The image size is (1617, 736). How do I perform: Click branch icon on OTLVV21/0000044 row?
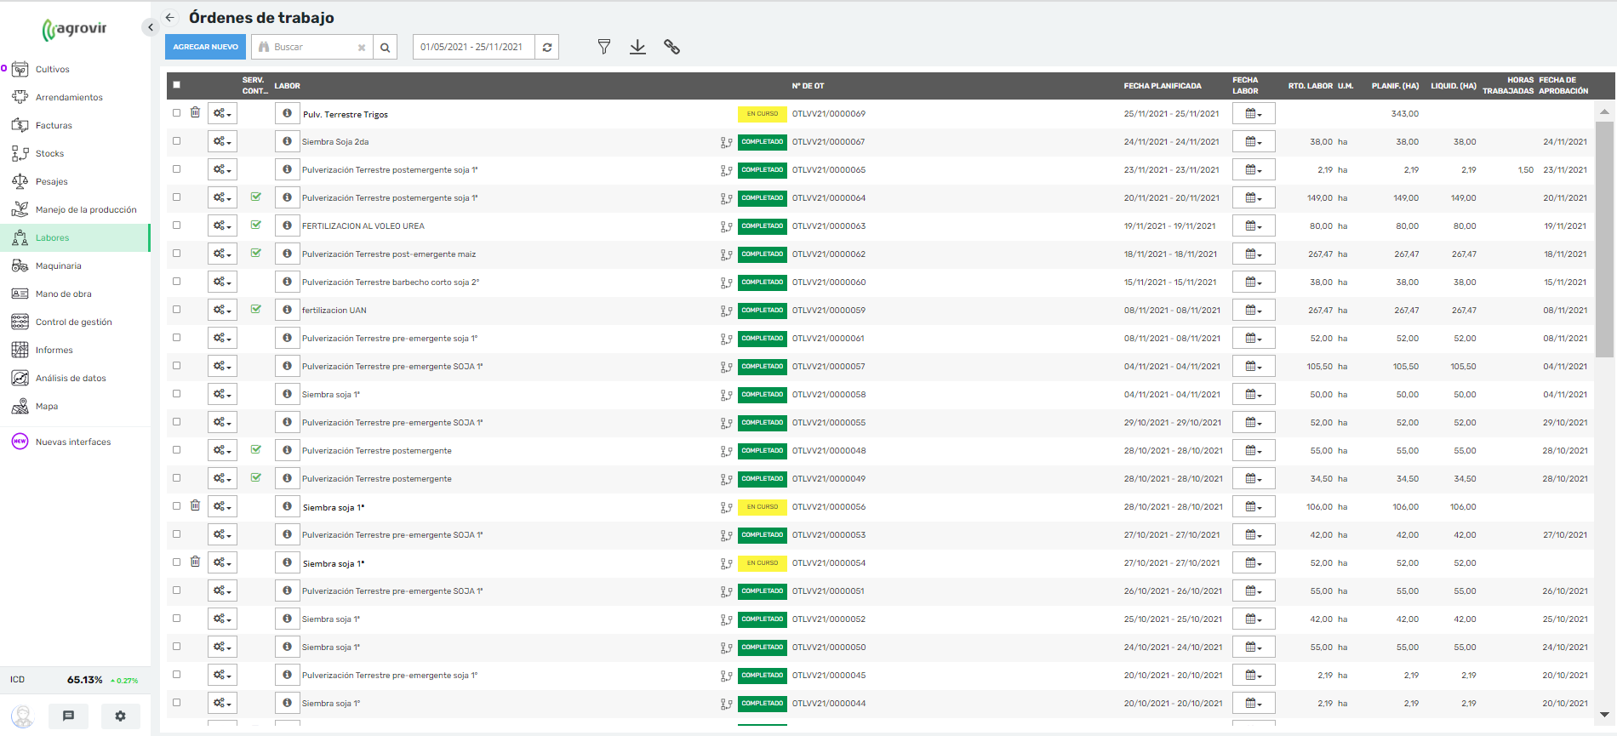pos(726,705)
